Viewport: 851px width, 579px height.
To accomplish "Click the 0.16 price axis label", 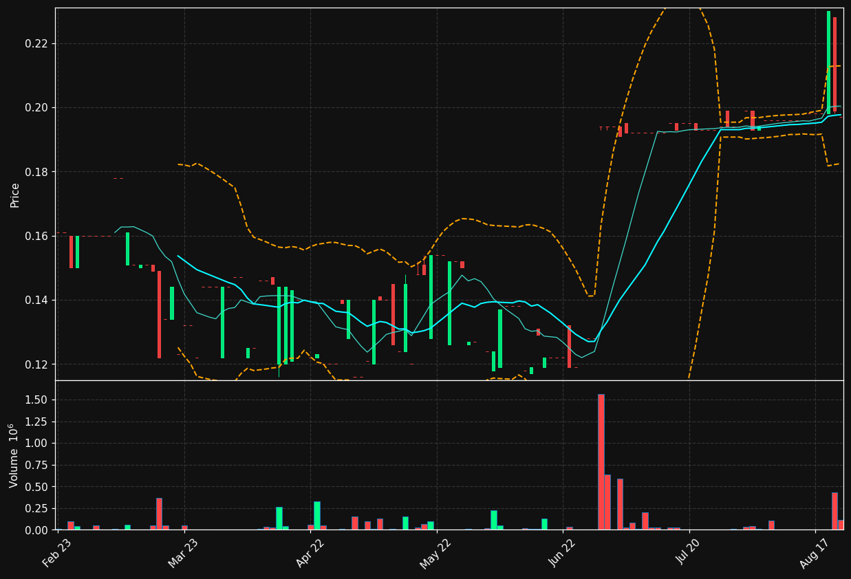I will (37, 236).
